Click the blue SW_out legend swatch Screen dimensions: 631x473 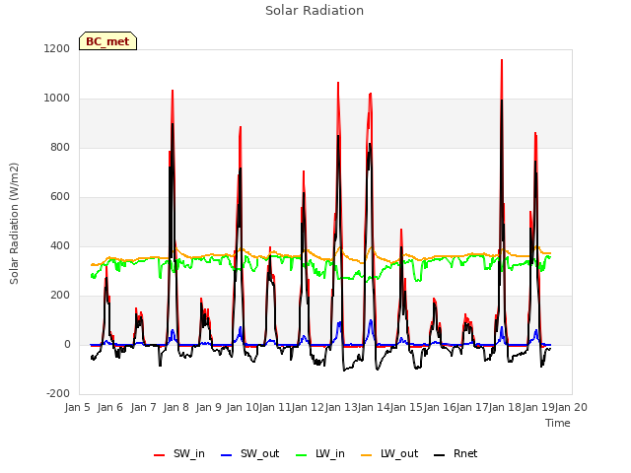coord(227,455)
